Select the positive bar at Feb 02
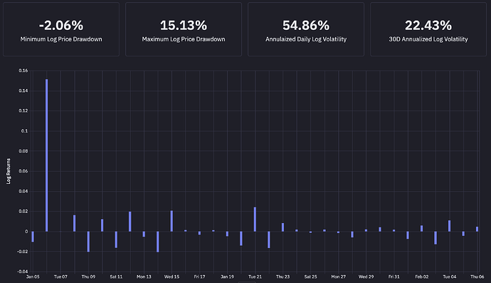Viewport: 491px width, 283px height. pos(421,228)
